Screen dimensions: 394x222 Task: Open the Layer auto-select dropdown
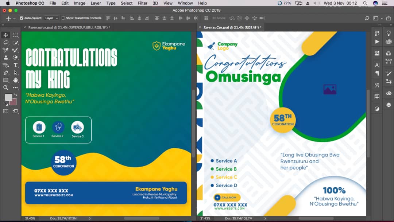tap(51, 18)
